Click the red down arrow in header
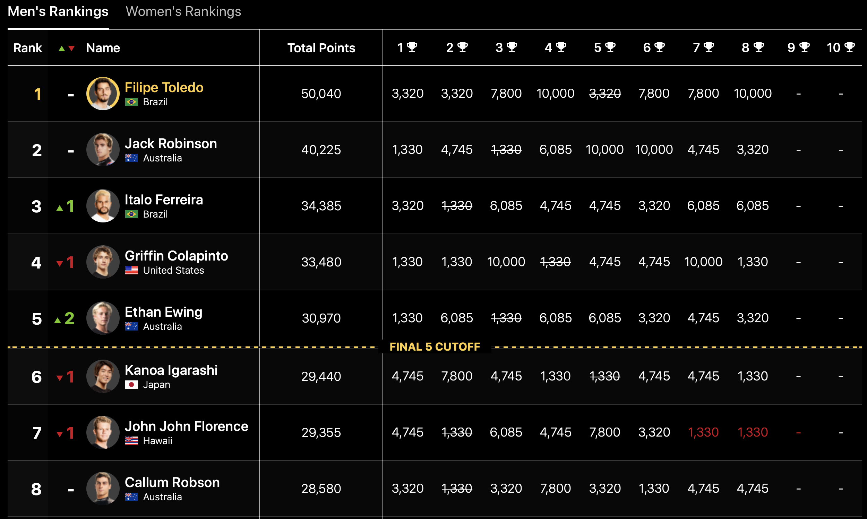The image size is (867, 519). [71, 49]
